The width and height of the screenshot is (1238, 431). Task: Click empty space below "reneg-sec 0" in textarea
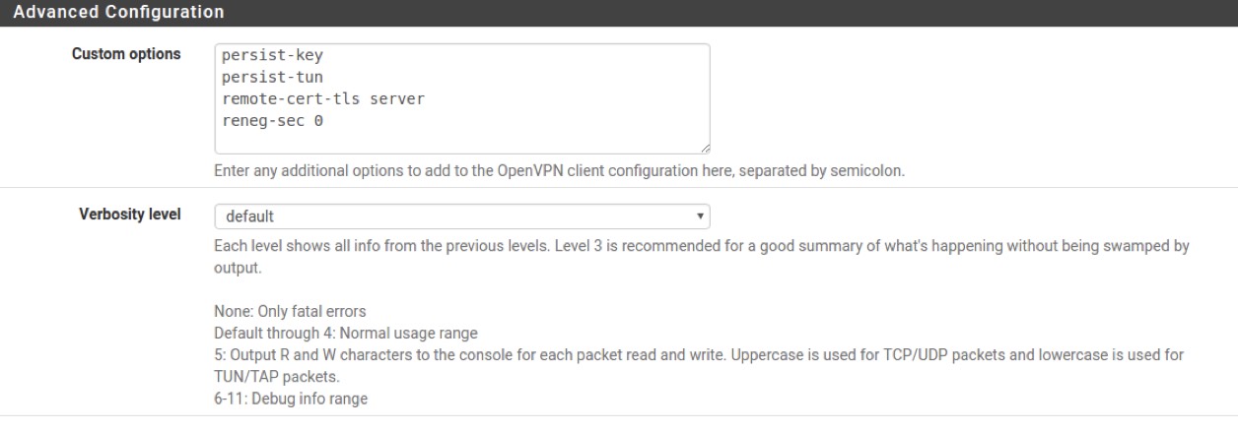tap(461, 140)
